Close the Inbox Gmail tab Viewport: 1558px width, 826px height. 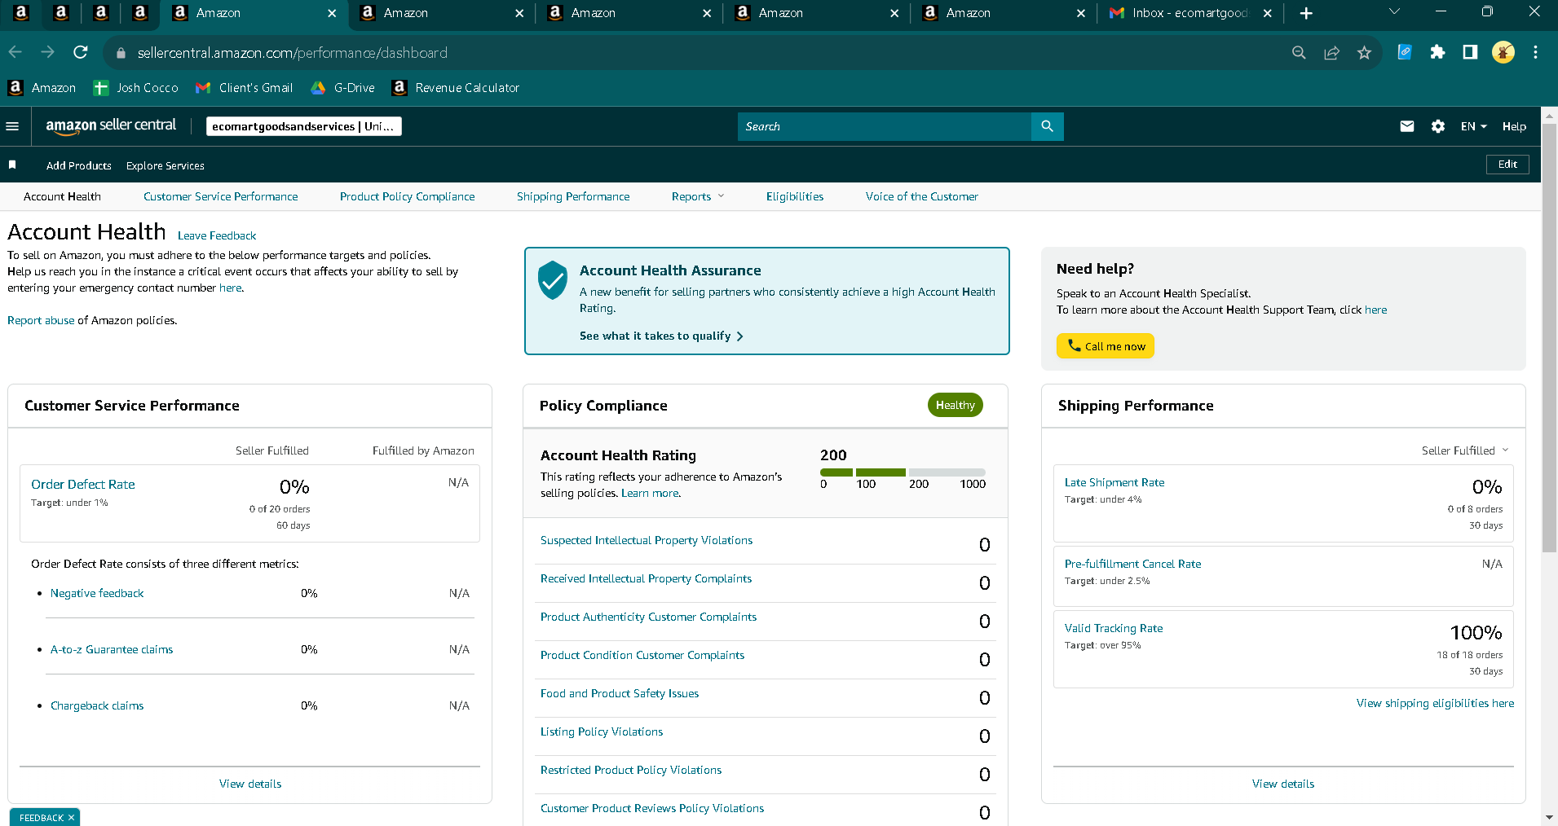point(1268,13)
